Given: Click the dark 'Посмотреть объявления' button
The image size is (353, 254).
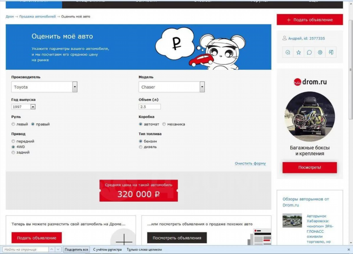Looking at the screenshot, I should [x=177, y=238].
